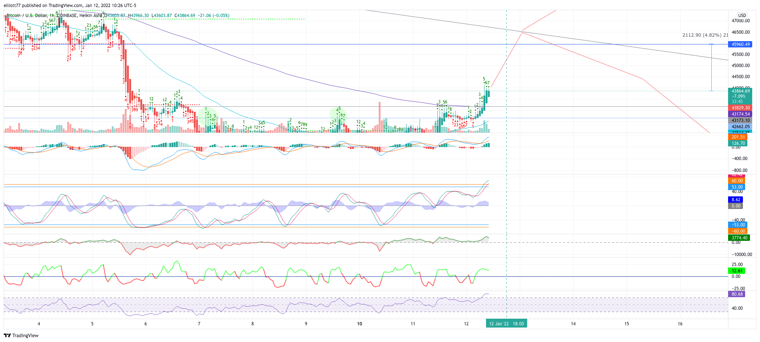Image resolution: width=760 pixels, height=342 pixels.
Task: Click date 11 on the time axis
Action: [x=413, y=324]
